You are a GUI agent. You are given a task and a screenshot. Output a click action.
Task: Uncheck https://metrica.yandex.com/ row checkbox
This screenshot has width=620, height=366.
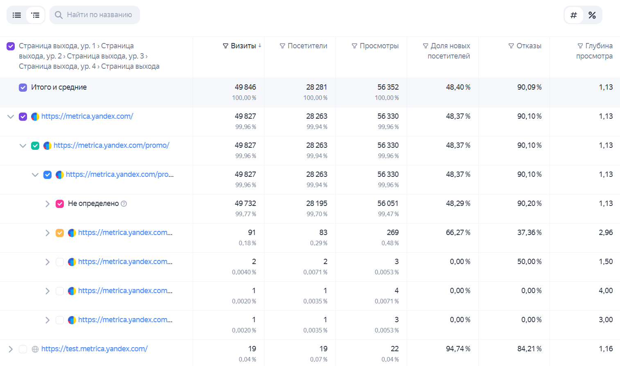23,117
